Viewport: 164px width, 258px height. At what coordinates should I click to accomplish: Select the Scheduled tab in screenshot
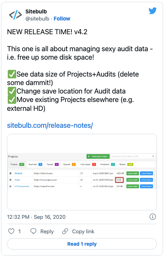click(107, 164)
